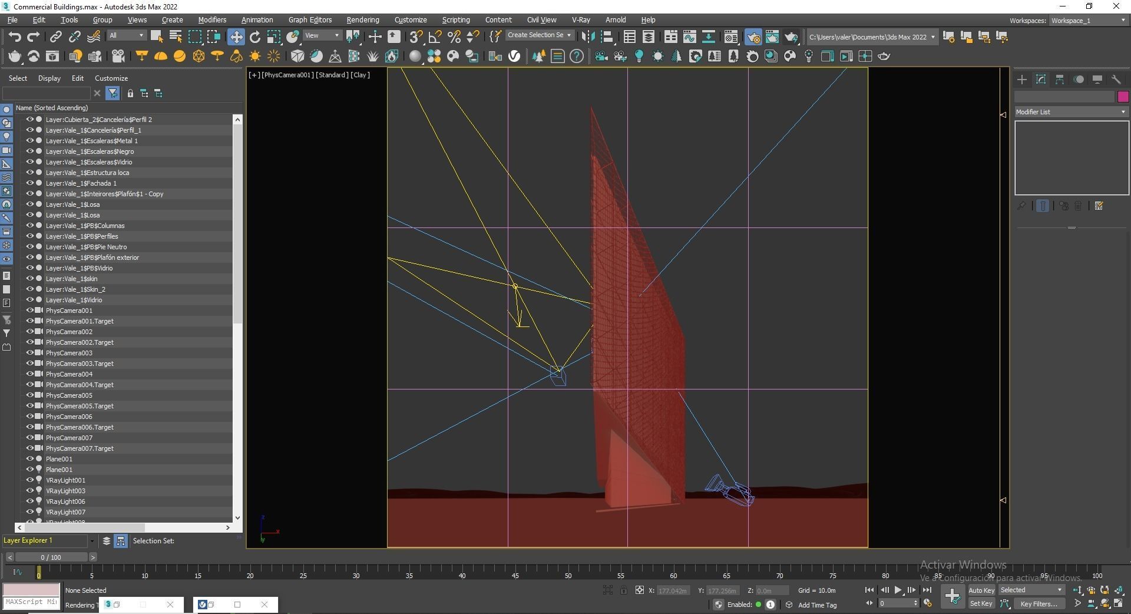The width and height of the screenshot is (1131, 614).
Task: Activate the Select and Link tool
Action: 55,37
